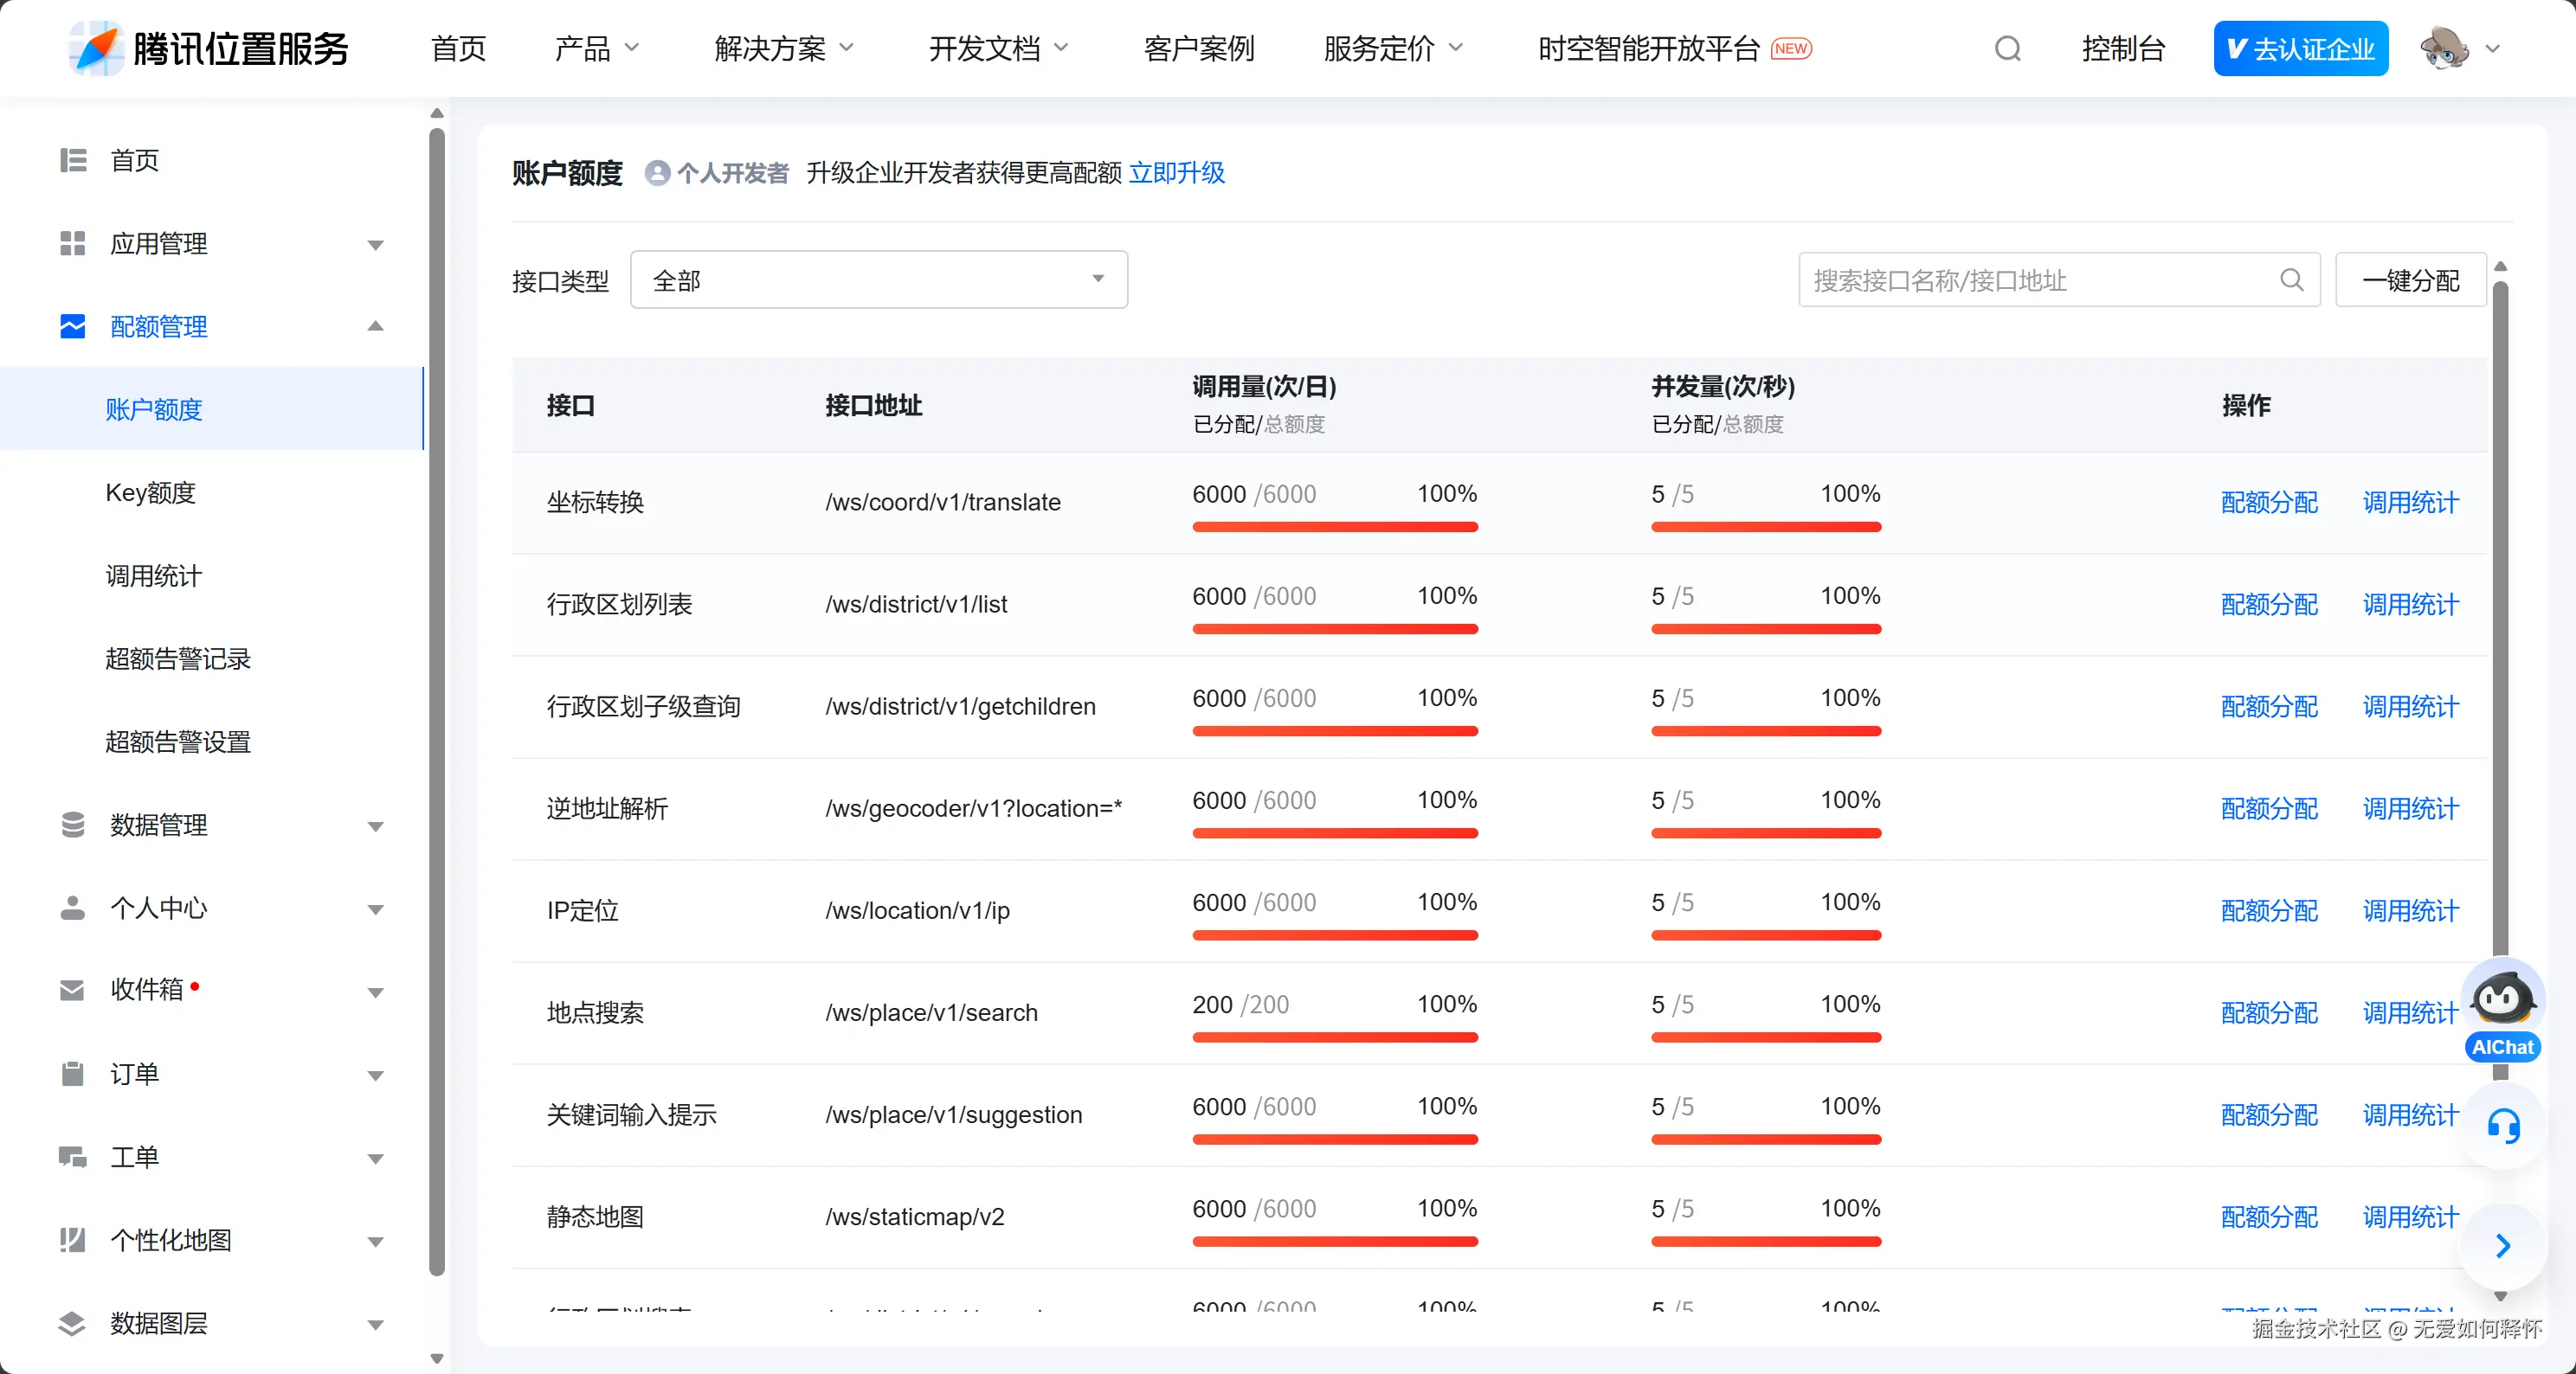Click the 数据图层 layers icon in sidebar
This screenshot has height=1374, width=2576.
tap(72, 1323)
